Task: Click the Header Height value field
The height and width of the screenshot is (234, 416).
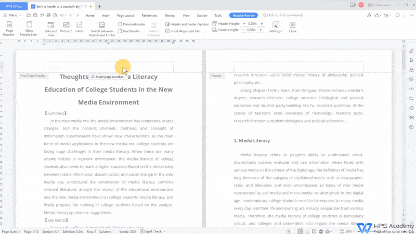Action: (253, 24)
